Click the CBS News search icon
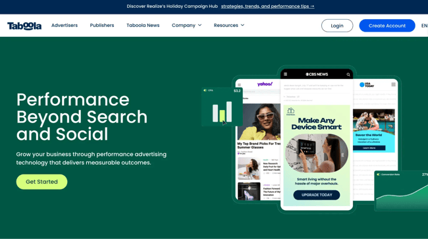The height and width of the screenshot is (239, 428). pos(348,74)
